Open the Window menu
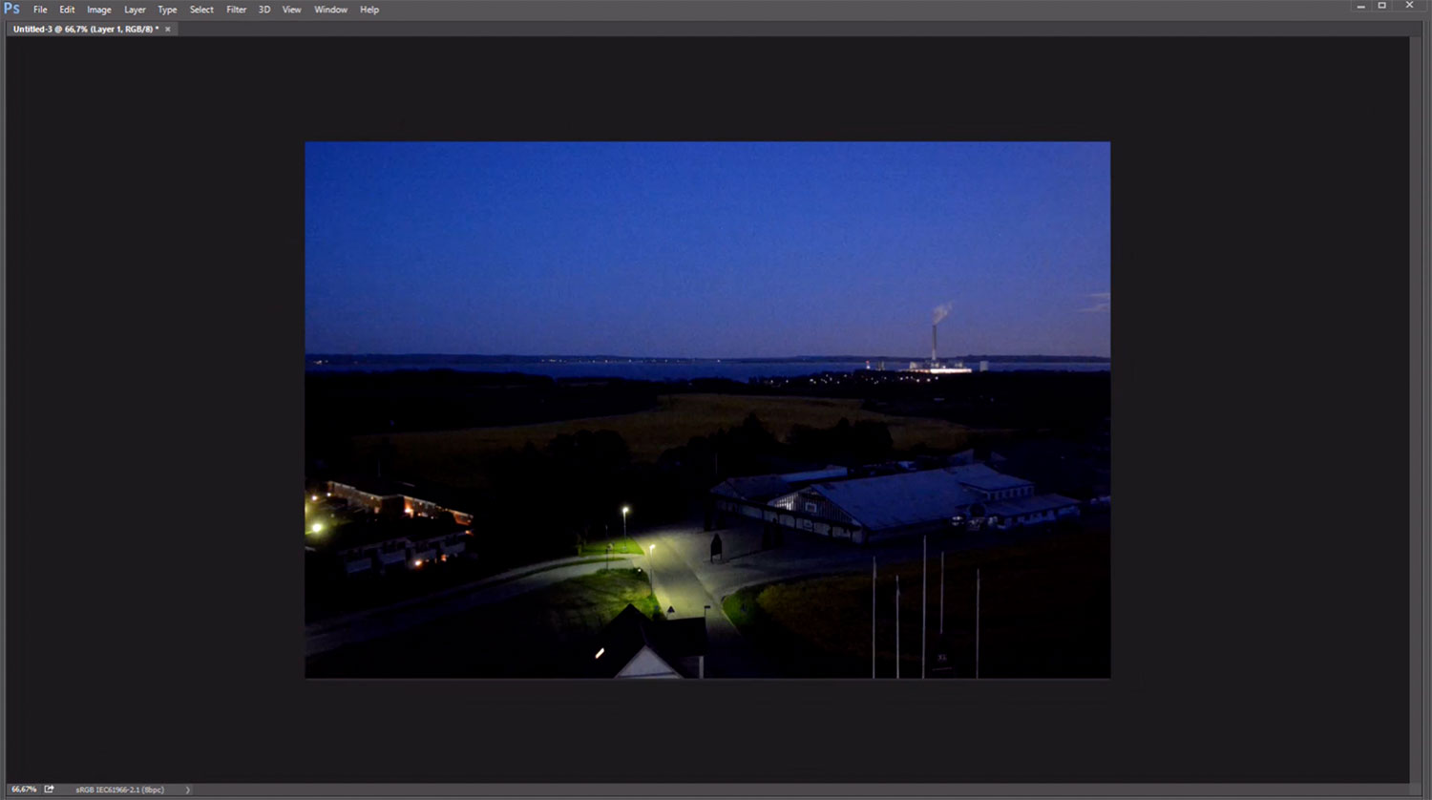1432x800 pixels. (x=330, y=10)
